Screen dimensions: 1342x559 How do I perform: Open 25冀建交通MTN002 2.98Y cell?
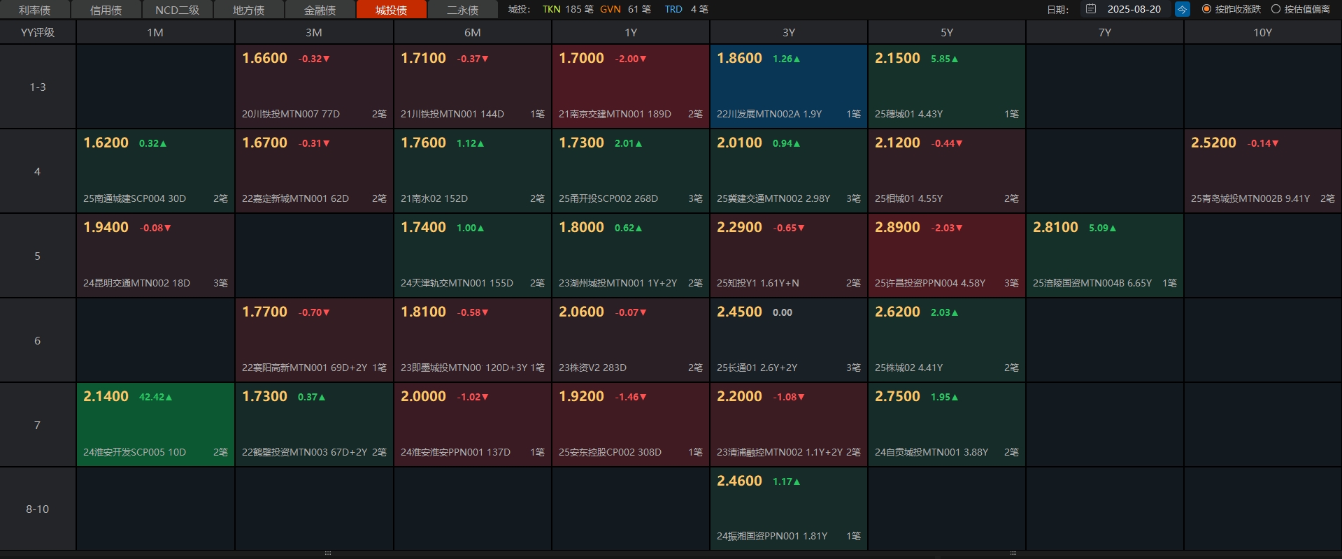[x=789, y=171]
